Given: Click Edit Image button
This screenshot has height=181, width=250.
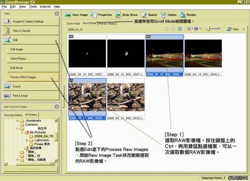Looking at the screenshot, I should (x=33, y=49).
